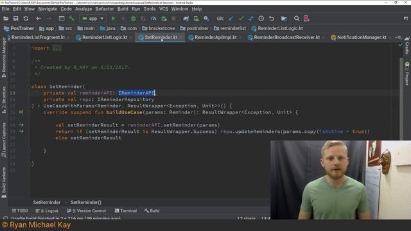The image size is (411, 231).
Task: Open the File menu
Action: pyautogui.click(x=5, y=9)
